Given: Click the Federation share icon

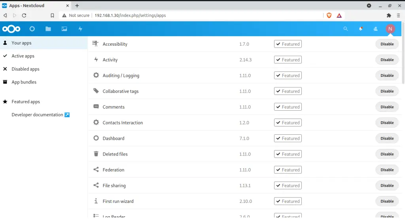Looking at the screenshot, I should click(x=96, y=169).
